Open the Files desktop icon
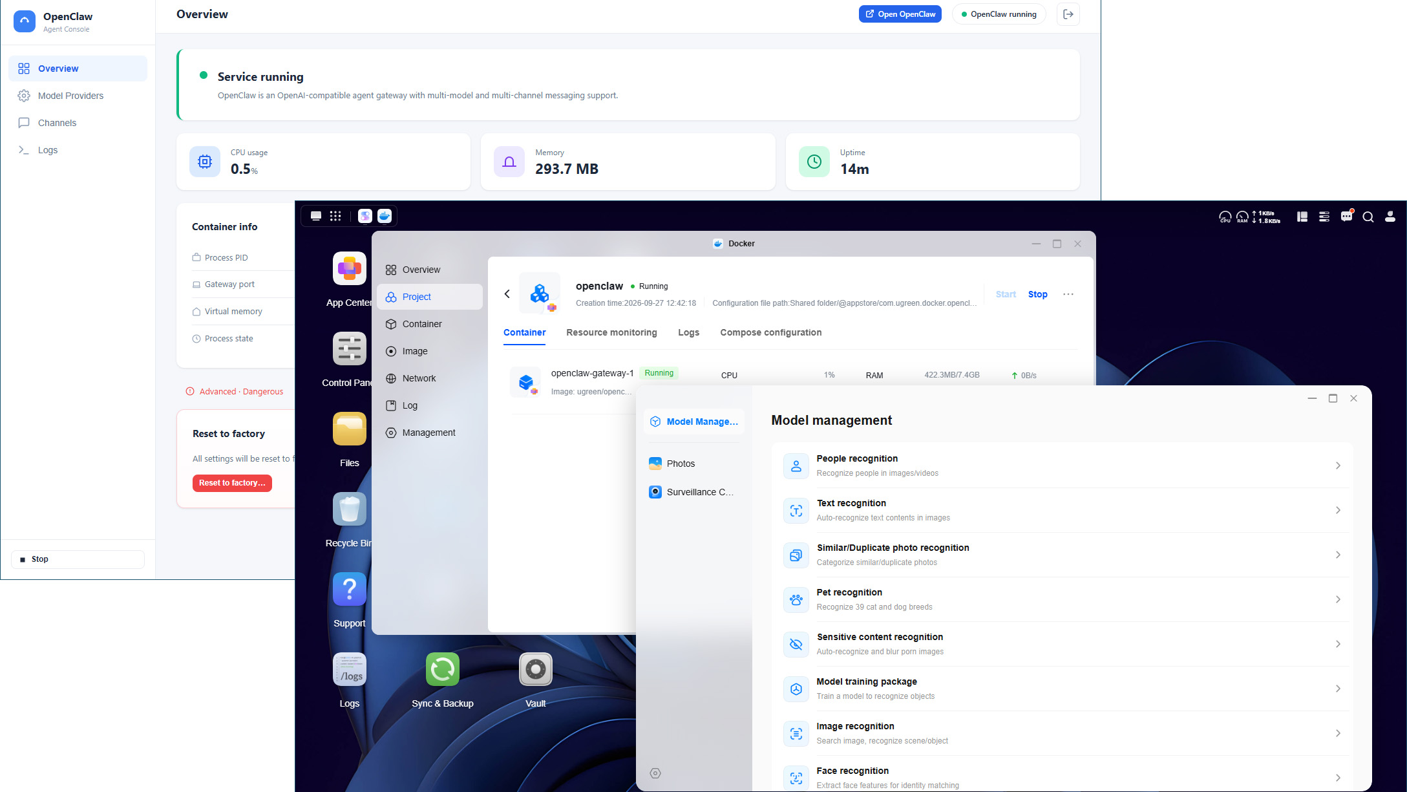 (x=349, y=429)
